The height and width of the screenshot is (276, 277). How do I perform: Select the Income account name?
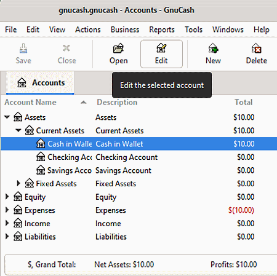point(37,224)
